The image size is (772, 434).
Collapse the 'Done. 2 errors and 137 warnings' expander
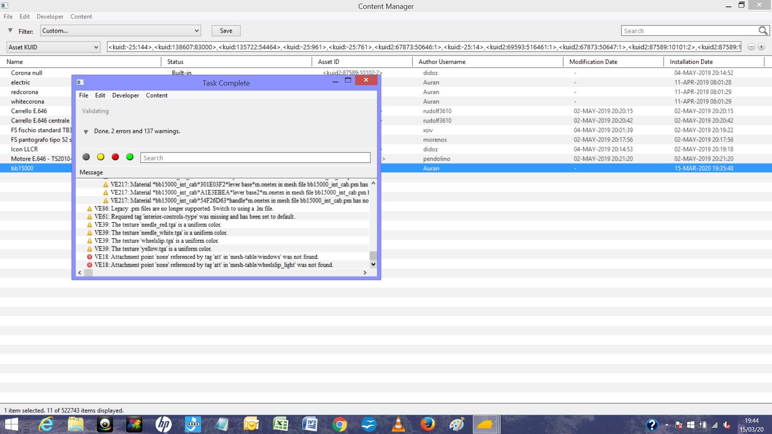(x=86, y=132)
